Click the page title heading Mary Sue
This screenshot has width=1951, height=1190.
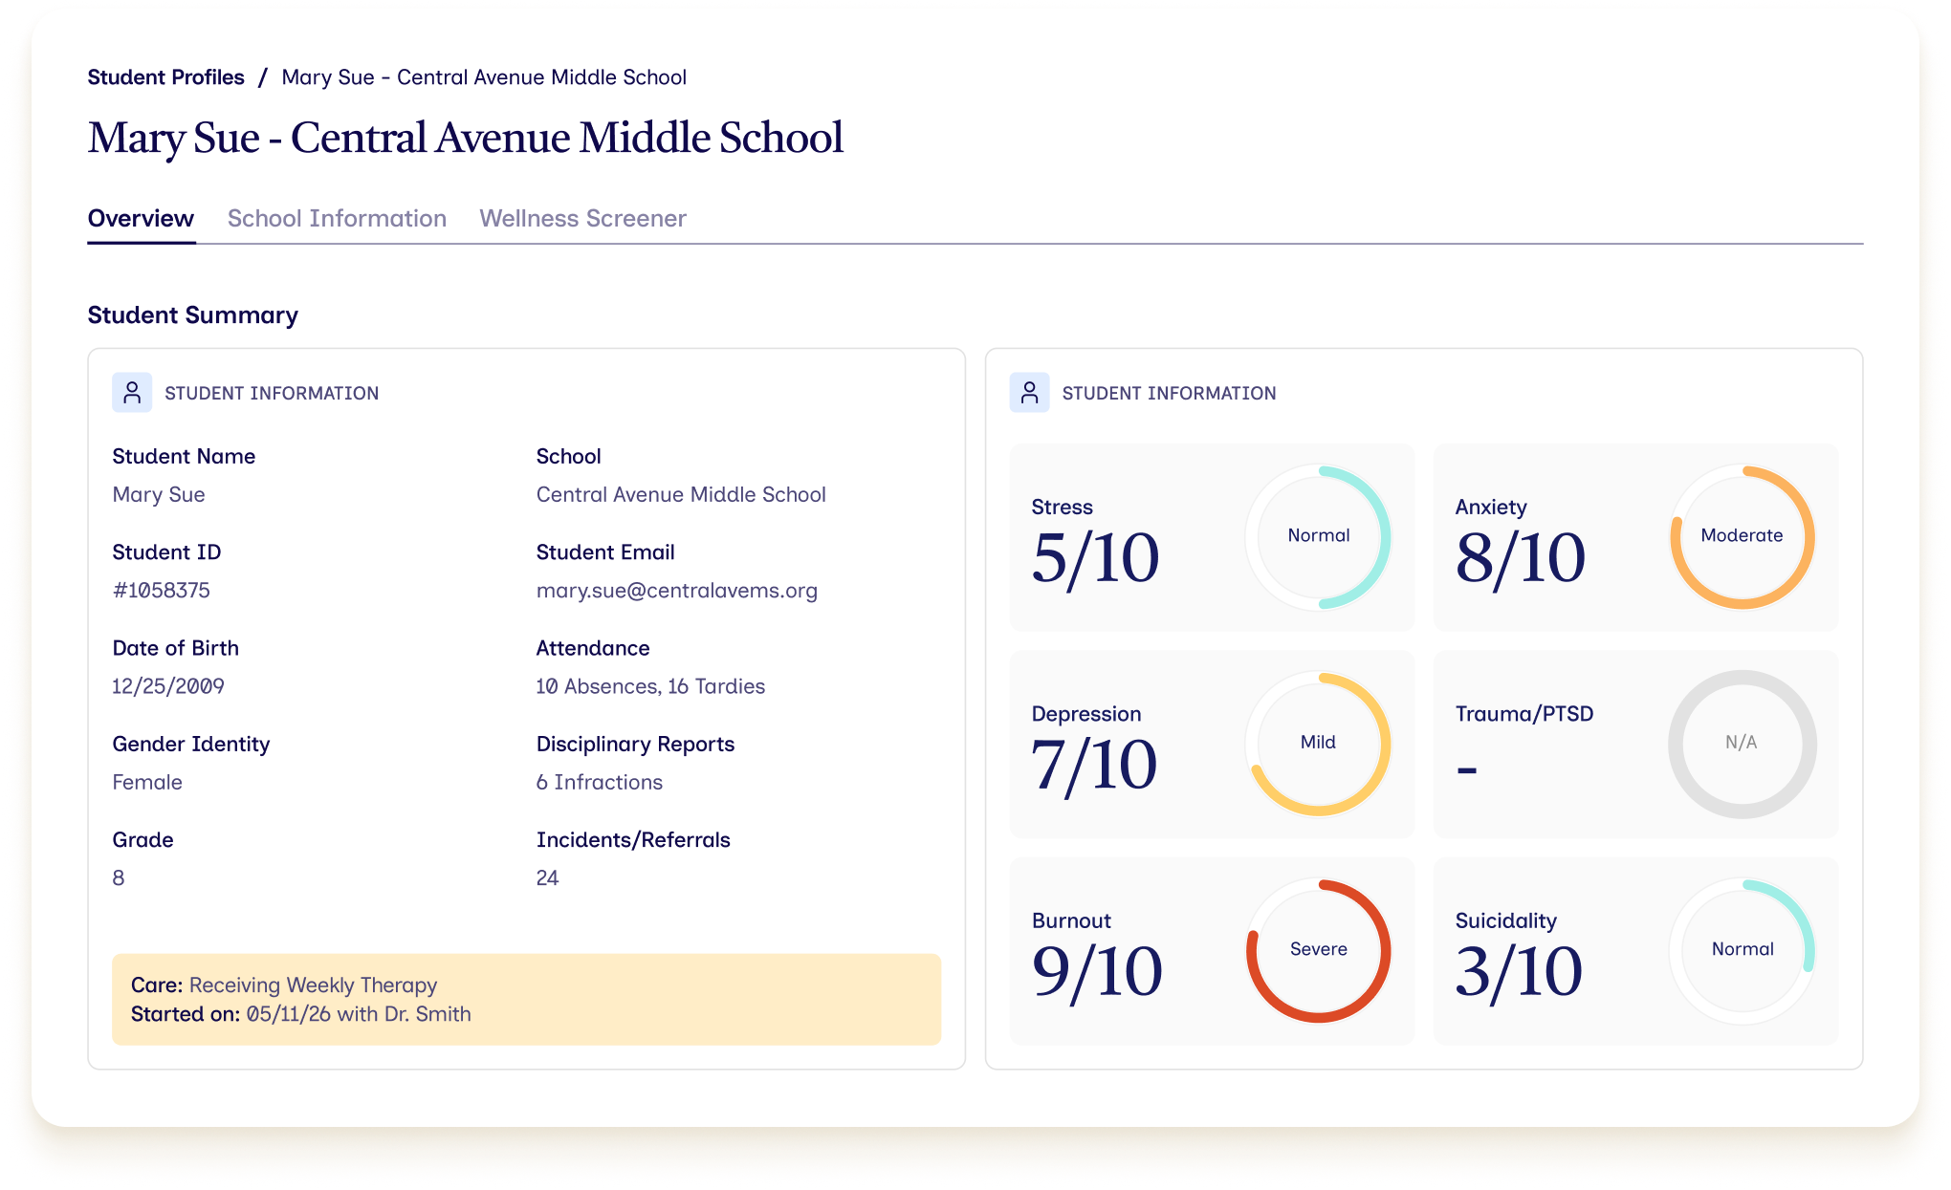point(466,138)
